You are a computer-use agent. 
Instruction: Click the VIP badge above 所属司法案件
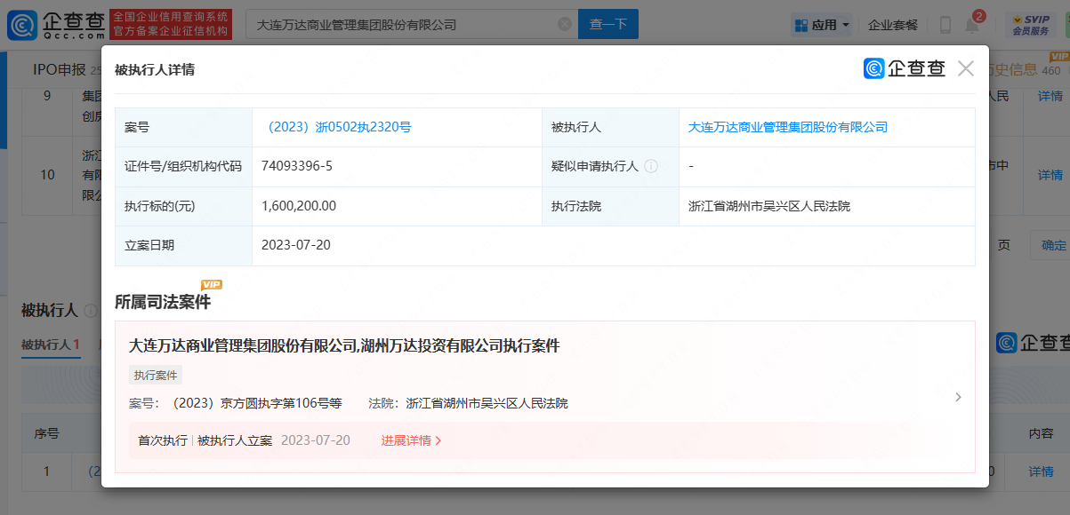pos(212,284)
